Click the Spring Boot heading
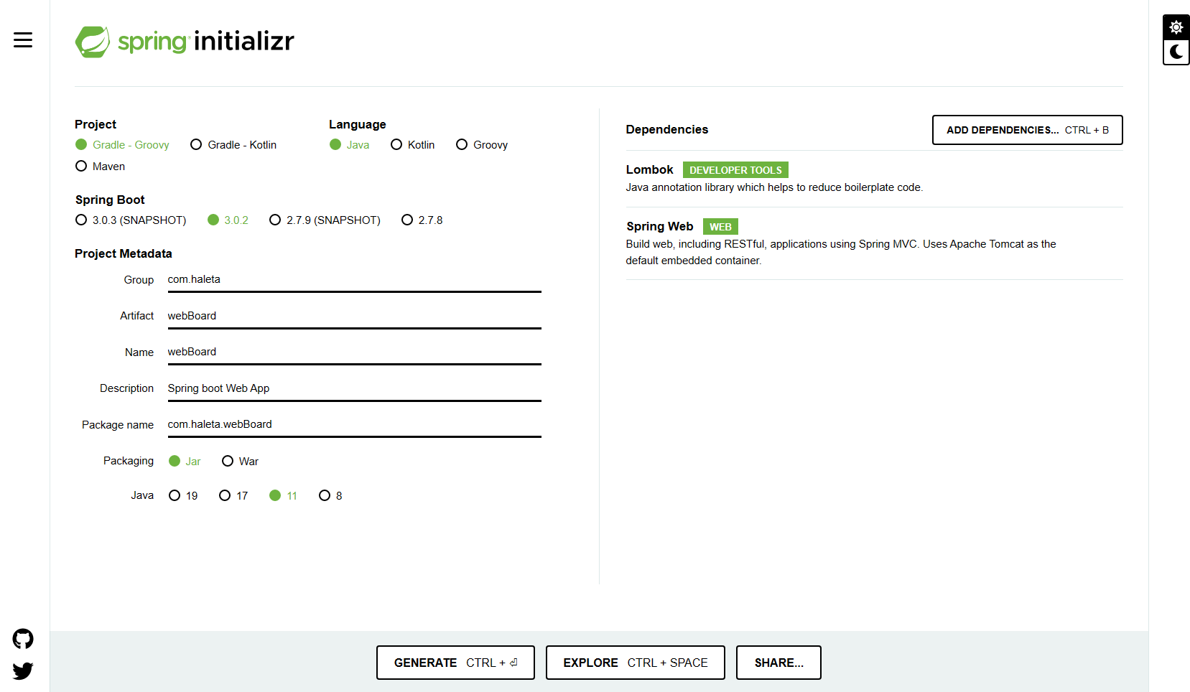This screenshot has height=692, width=1190. point(110,200)
